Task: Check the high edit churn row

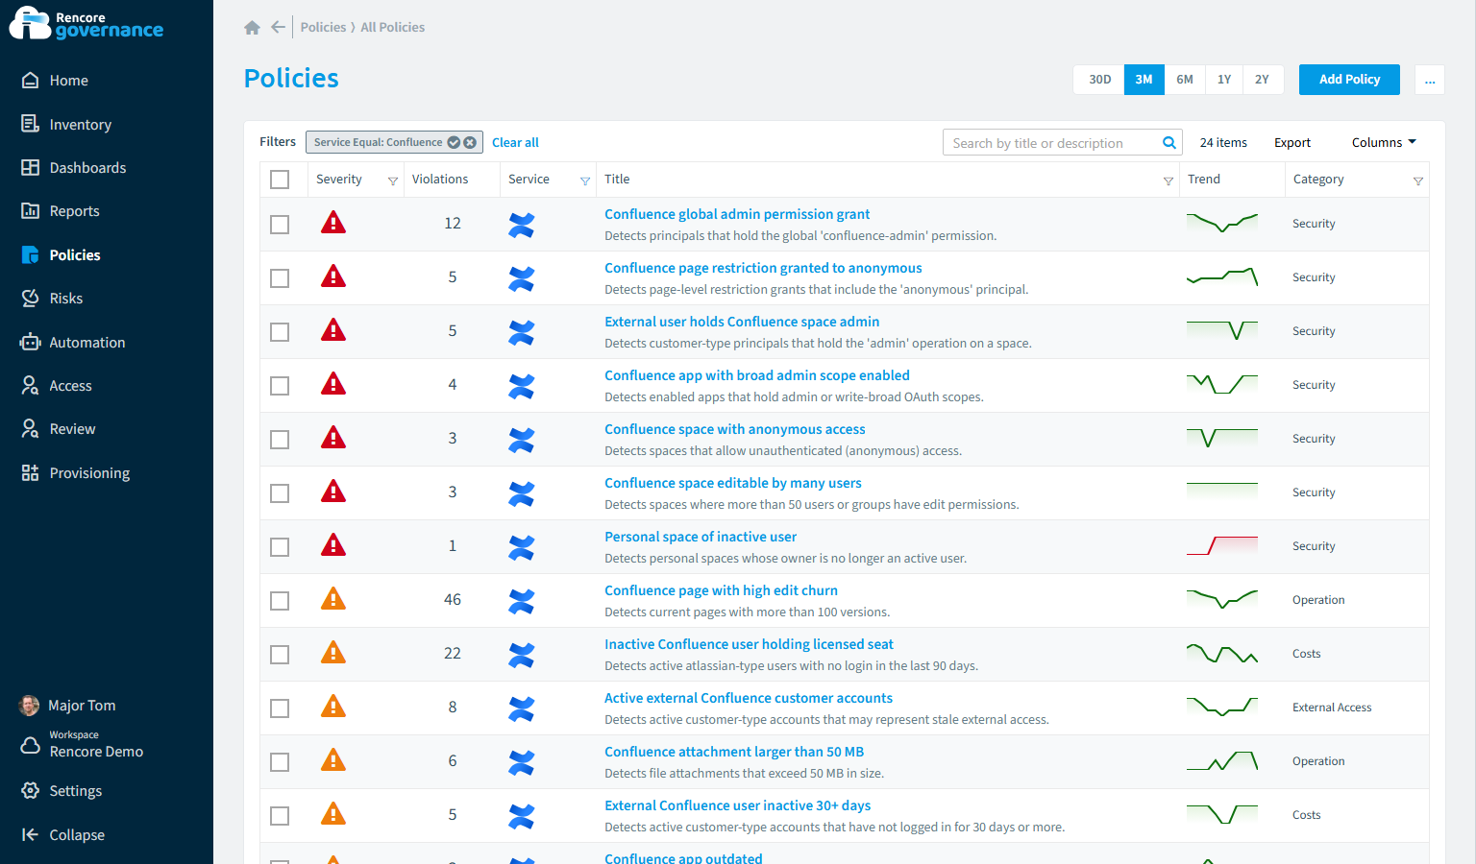Action: [x=280, y=601]
